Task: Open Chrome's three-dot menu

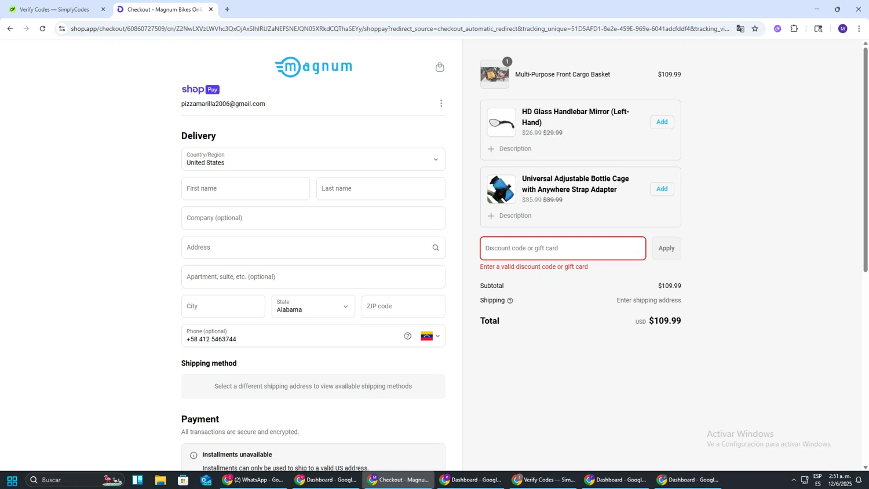Action: tap(859, 28)
